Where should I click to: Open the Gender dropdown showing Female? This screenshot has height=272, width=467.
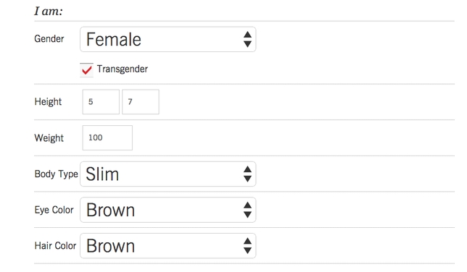168,39
